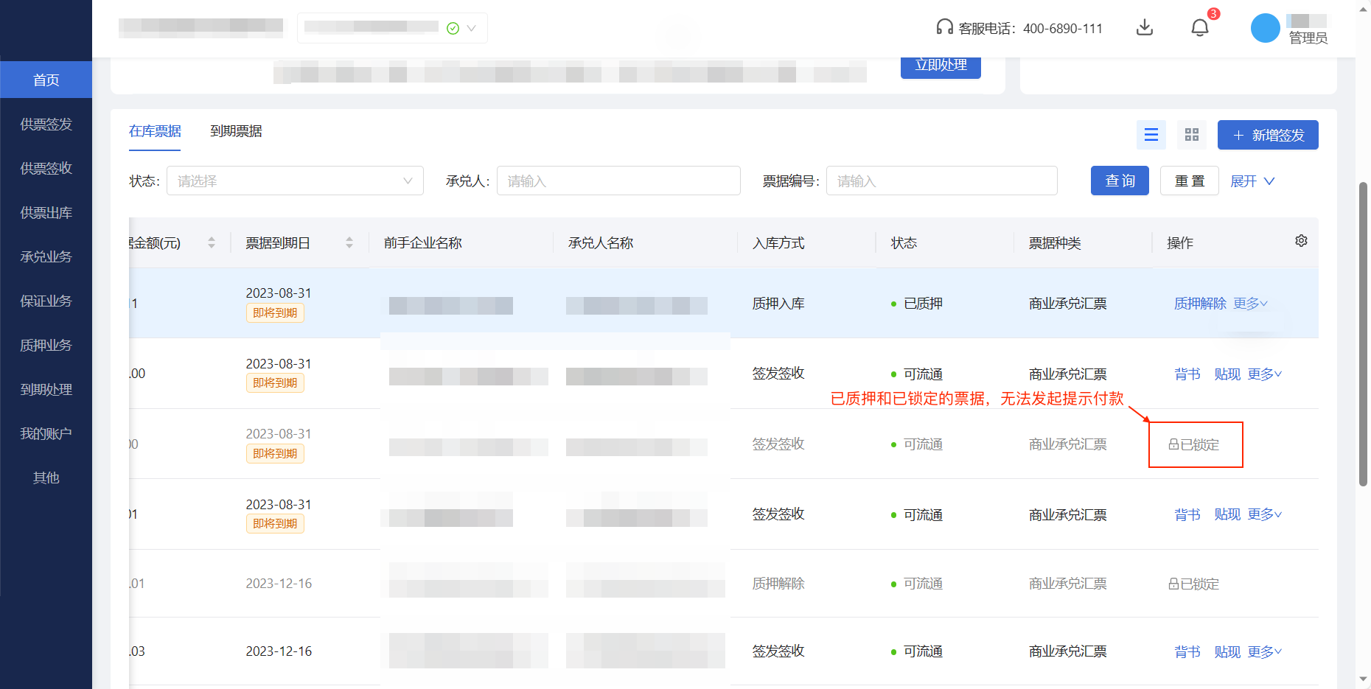Open 供票出库 sidebar menu
The height and width of the screenshot is (689, 1371).
tap(46, 212)
